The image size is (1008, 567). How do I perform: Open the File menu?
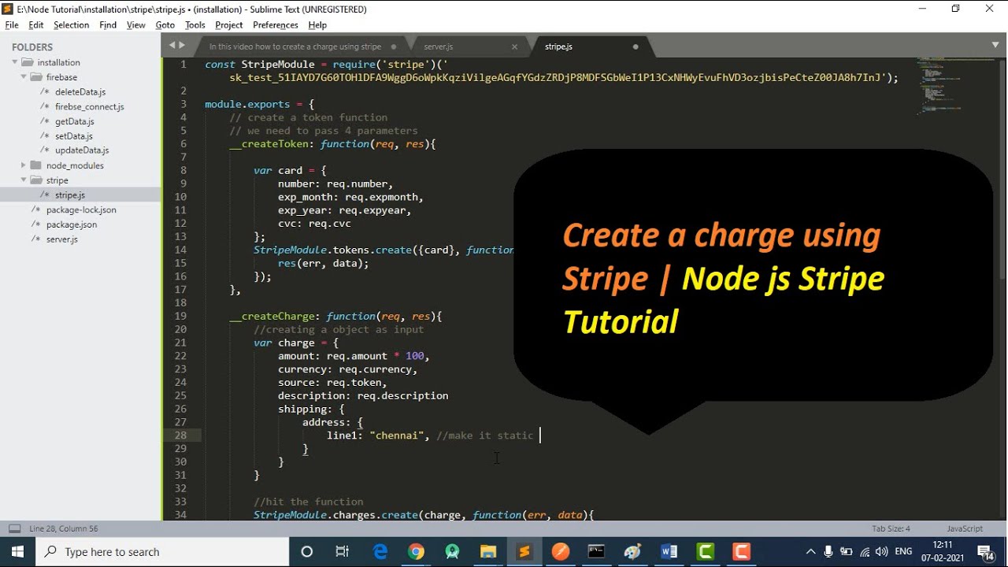12,25
